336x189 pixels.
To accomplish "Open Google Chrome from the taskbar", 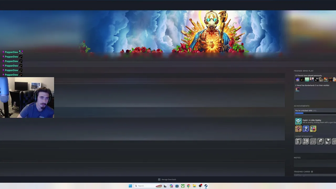I will click(188, 186).
